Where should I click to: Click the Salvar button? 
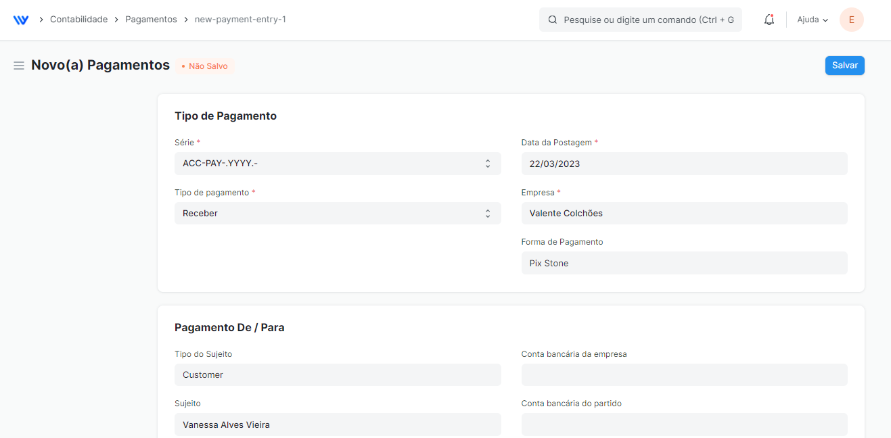[x=844, y=66]
